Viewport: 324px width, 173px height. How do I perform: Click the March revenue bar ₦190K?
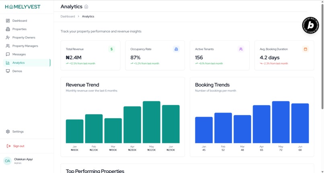click(x=113, y=131)
